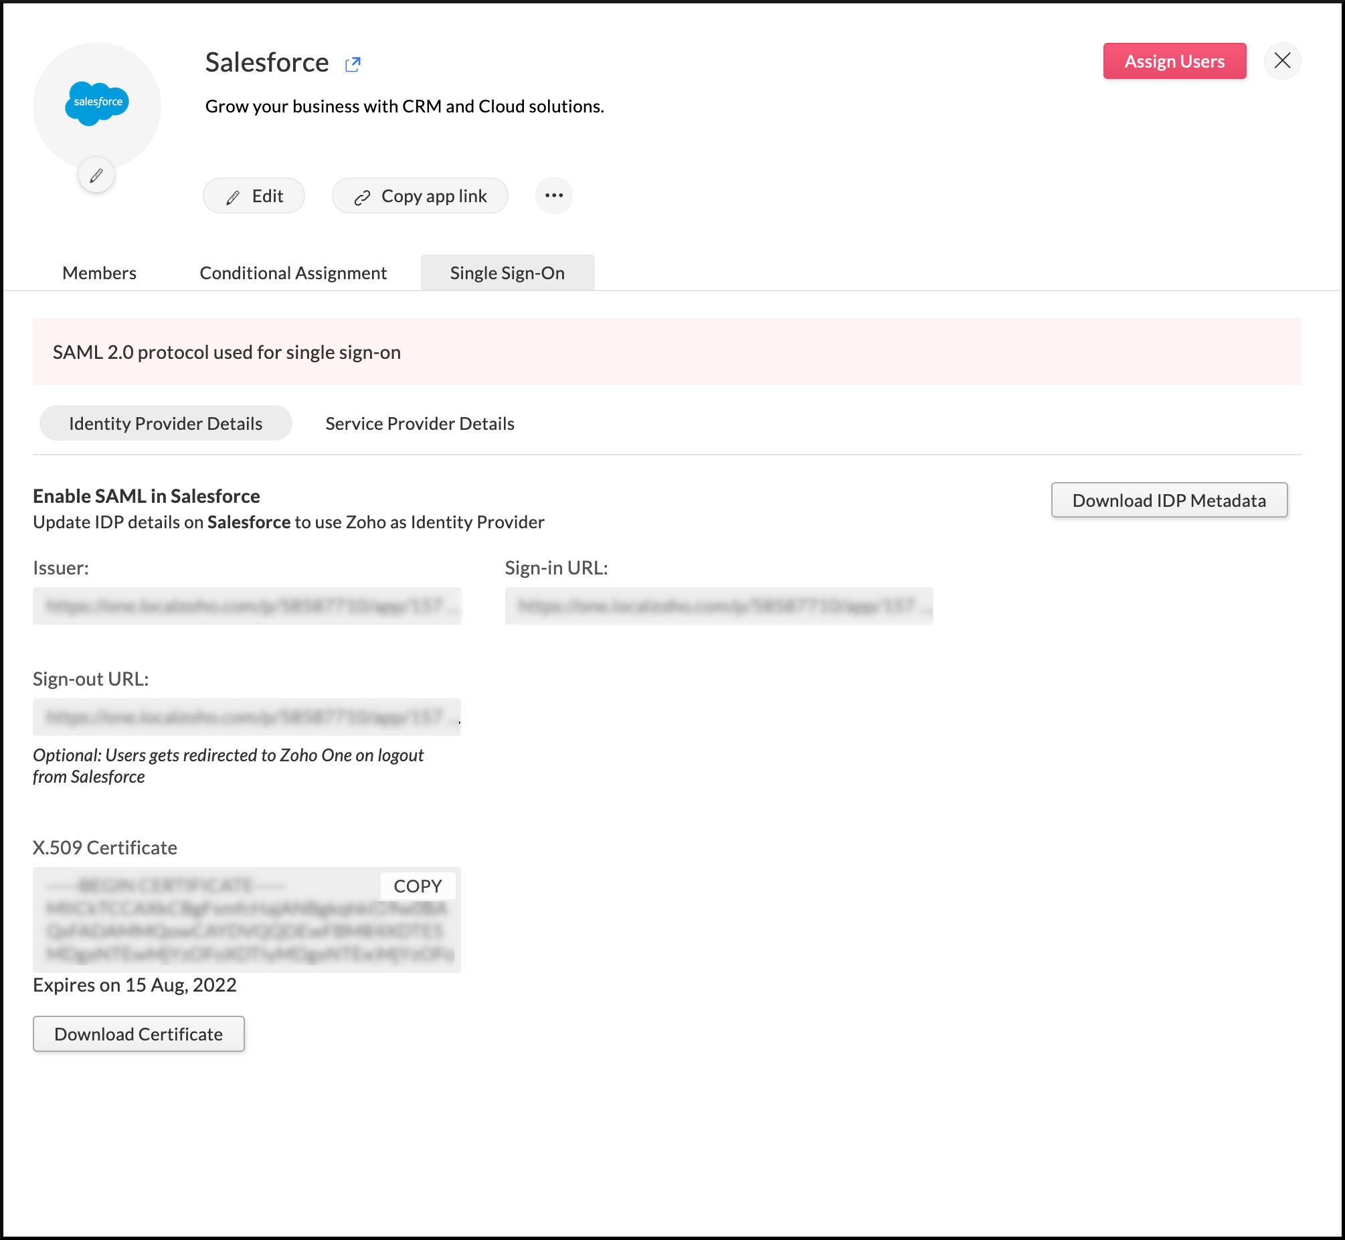Click the Sign-in URL field

coord(719,607)
